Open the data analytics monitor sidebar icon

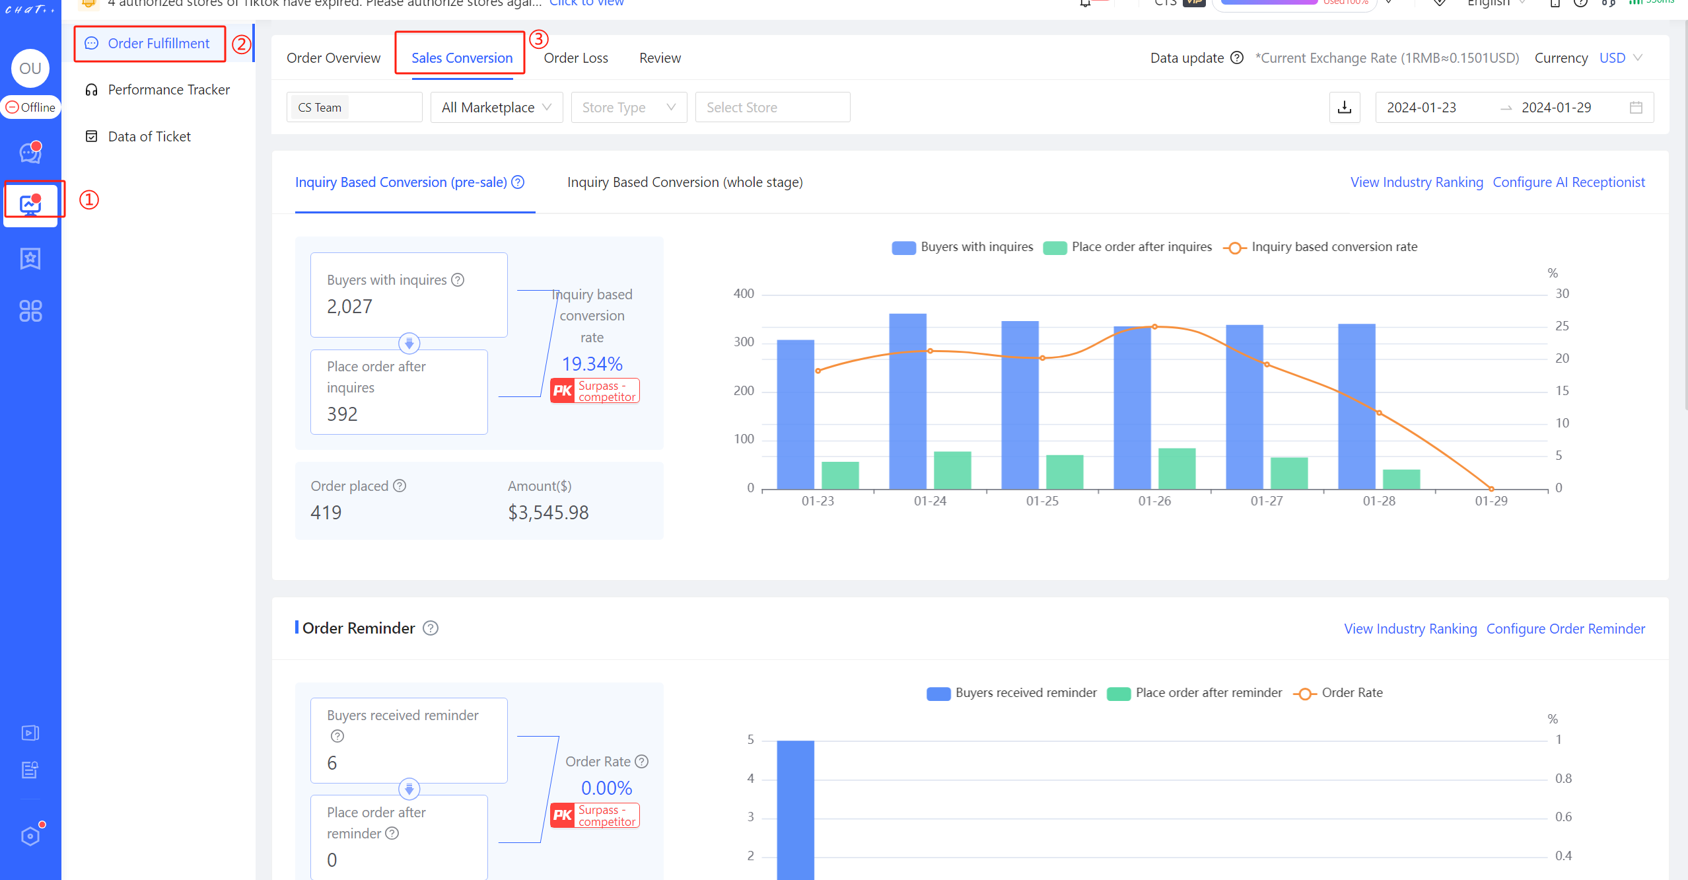click(x=30, y=204)
